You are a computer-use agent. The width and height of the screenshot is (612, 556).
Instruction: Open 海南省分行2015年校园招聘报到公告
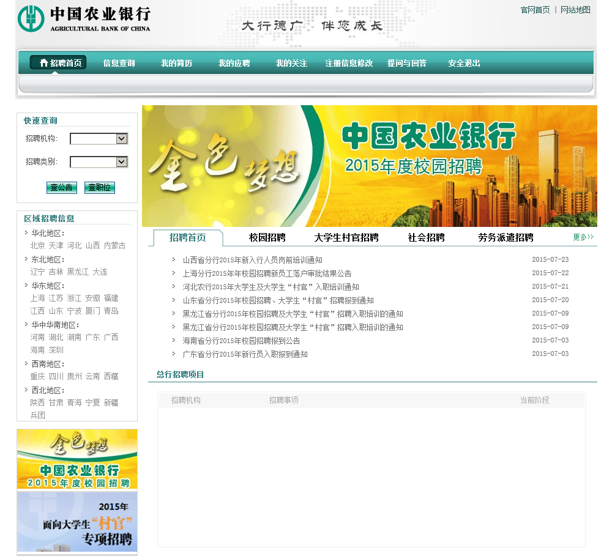pos(241,341)
